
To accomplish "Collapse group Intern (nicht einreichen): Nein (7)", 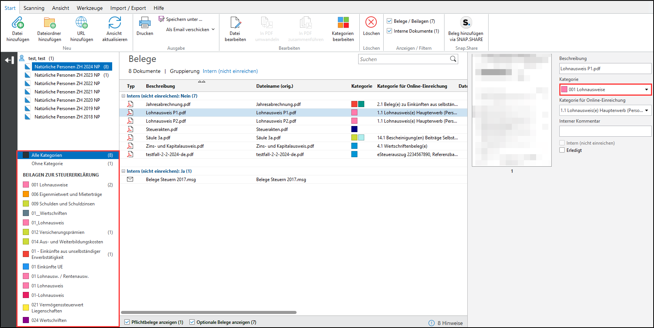I will (123, 96).
